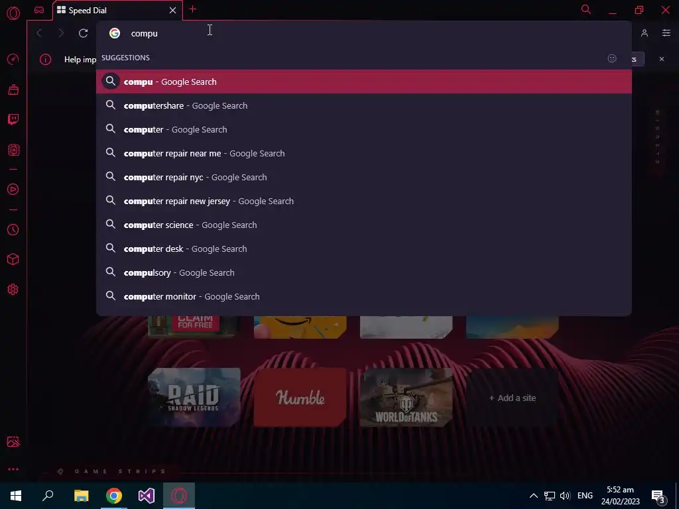Click the address bar containing compu
The image size is (679, 509).
(364, 33)
